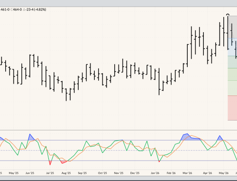Click the close value C464-0 in header
Viewport: 237px width, 181px height.
(16, 9)
